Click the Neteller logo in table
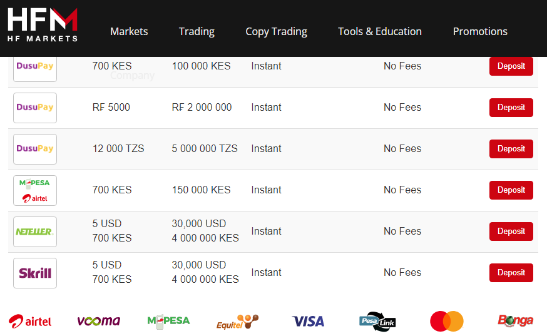This screenshot has height=336, width=547. coord(35,232)
